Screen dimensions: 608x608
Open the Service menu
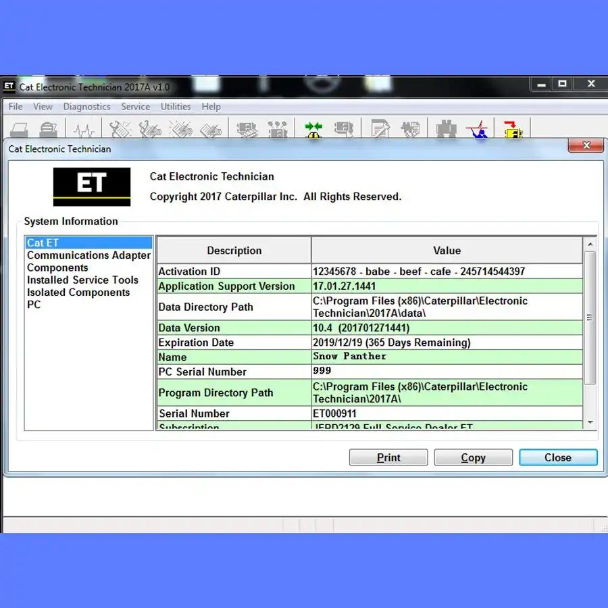pyautogui.click(x=135, y=107)
